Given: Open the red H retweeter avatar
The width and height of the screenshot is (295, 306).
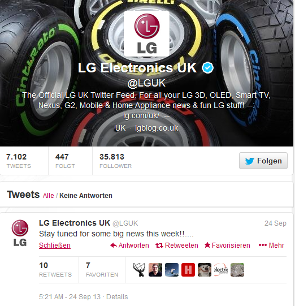Looking at the screenshot, I should 188,270.
